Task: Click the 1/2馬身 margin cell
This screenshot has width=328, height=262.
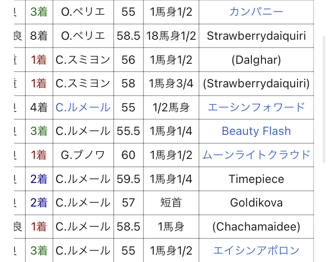Action: click(171, 107)
